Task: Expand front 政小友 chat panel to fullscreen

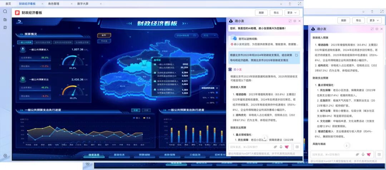Action: click(290, 21)
